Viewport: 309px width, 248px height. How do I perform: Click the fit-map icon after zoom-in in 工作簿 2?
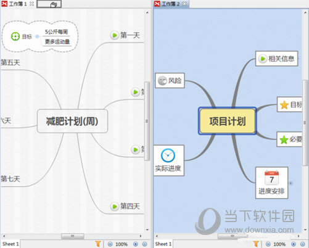click(x=303, y=244)
